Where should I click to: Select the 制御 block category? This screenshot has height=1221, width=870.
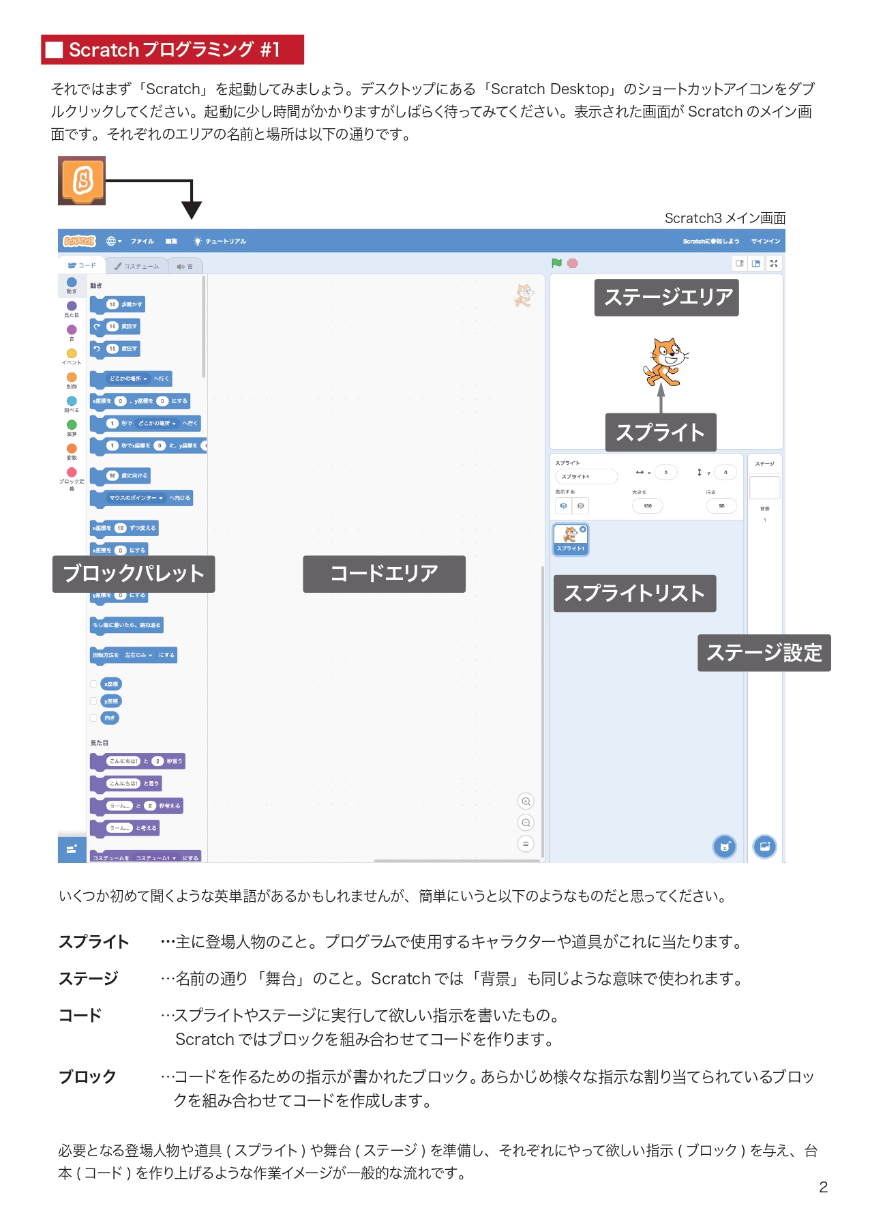72,381
